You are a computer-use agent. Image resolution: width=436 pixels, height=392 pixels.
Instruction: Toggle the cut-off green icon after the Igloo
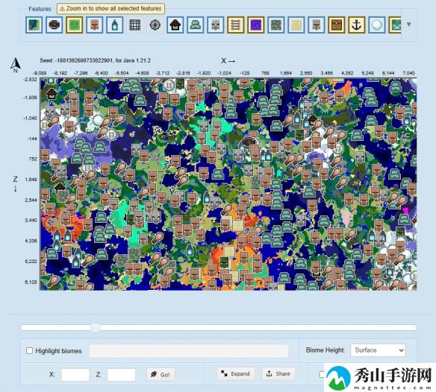tap(395, 25)
